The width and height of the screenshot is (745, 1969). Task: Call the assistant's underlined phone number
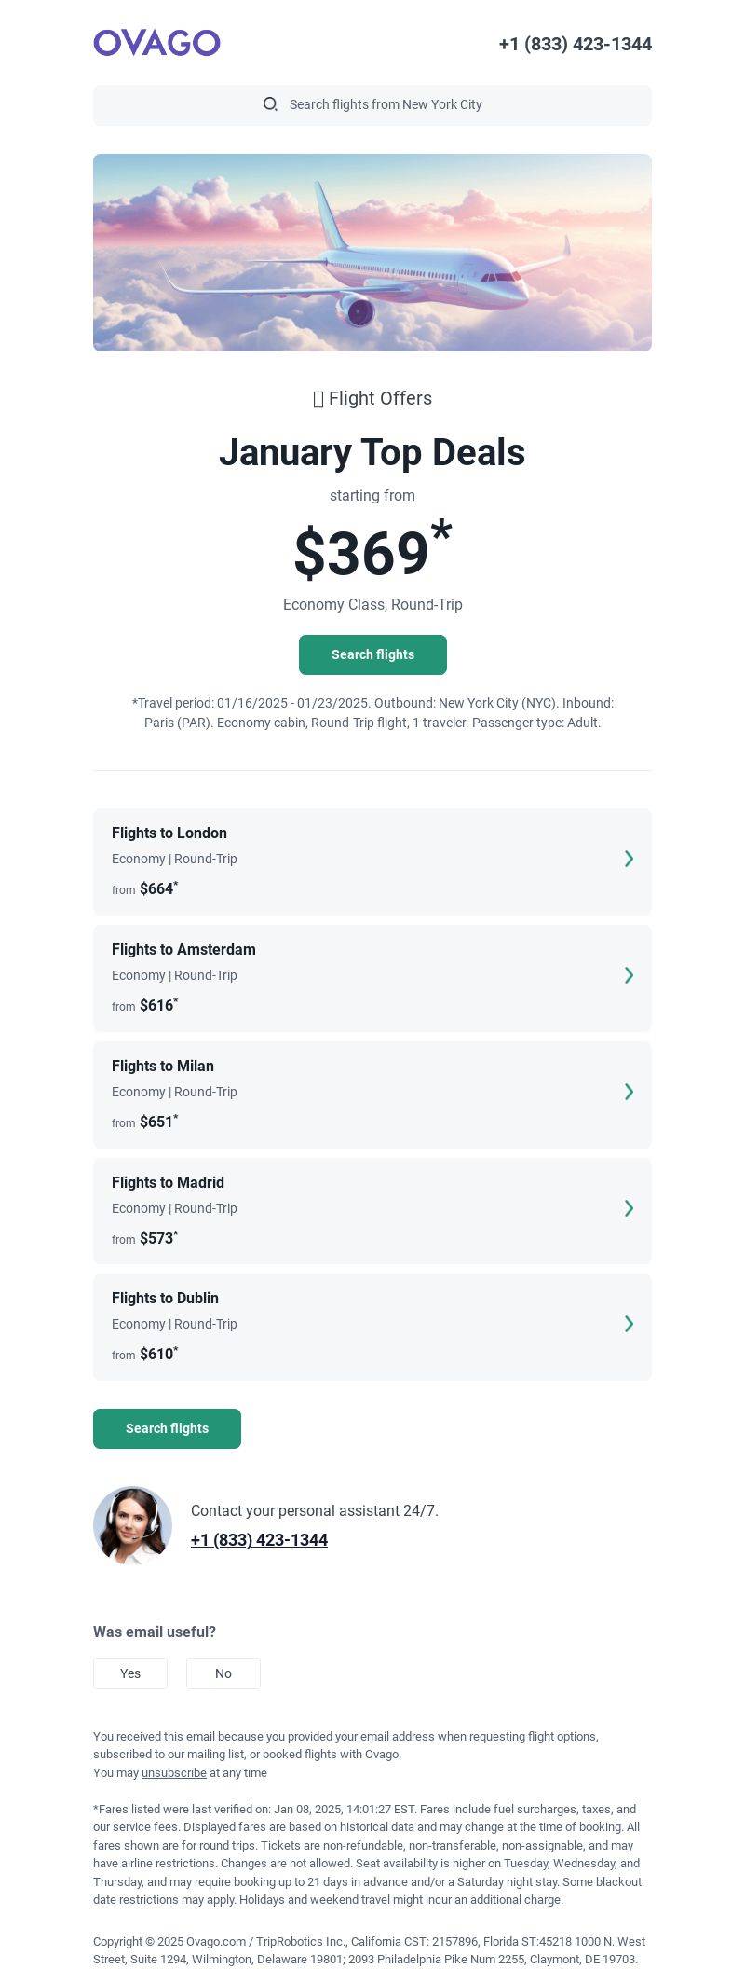[x=259, y=1540]
